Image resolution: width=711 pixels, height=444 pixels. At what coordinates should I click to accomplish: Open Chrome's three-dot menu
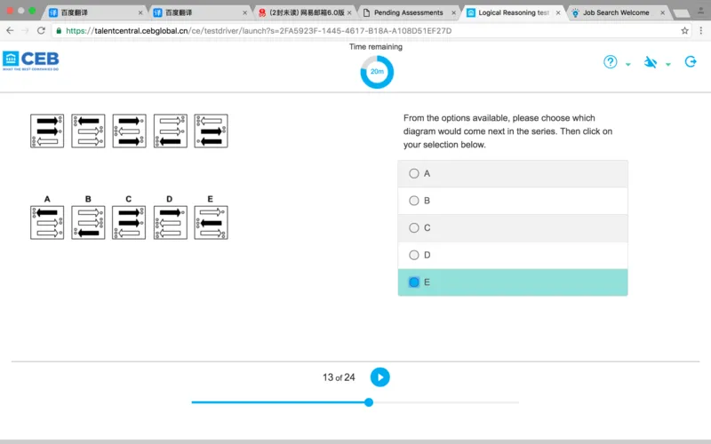tap(700, 30)
